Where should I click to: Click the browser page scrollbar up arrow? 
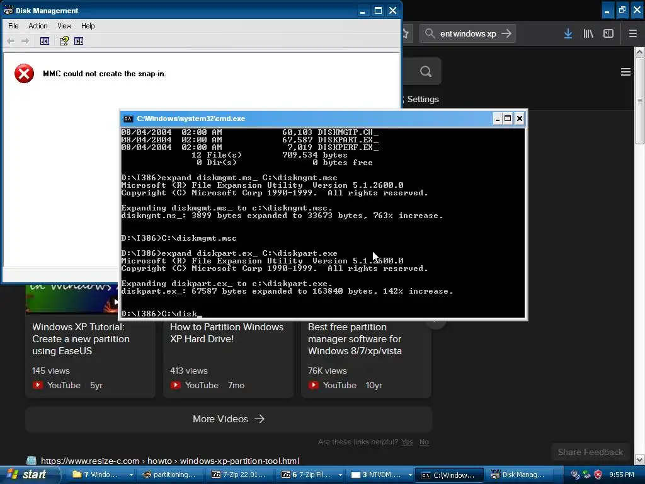[639, 52]
